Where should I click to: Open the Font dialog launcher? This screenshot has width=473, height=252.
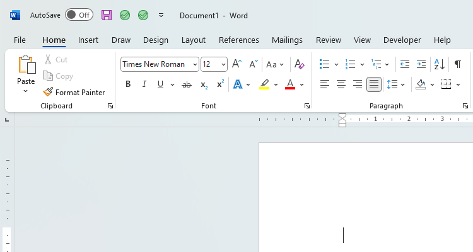point(307,106)
